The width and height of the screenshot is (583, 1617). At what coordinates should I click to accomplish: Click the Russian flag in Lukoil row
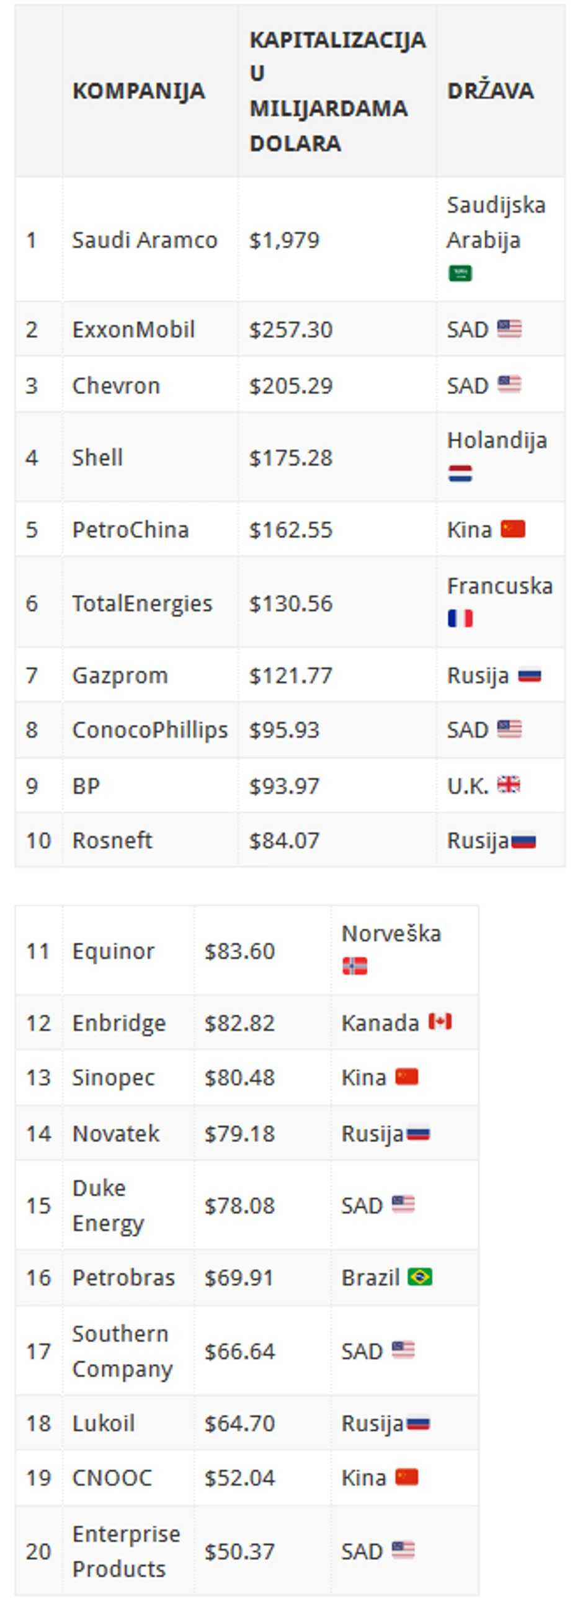point(419,1423)
